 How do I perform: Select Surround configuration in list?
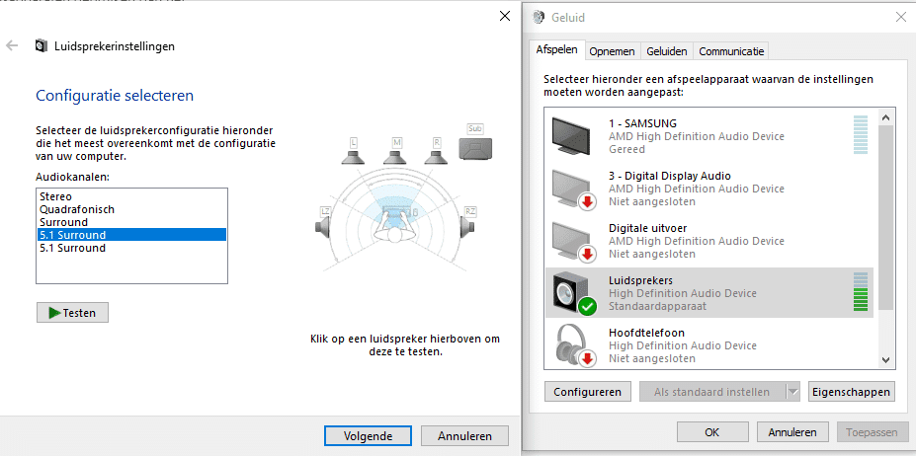tap(131, 222)
